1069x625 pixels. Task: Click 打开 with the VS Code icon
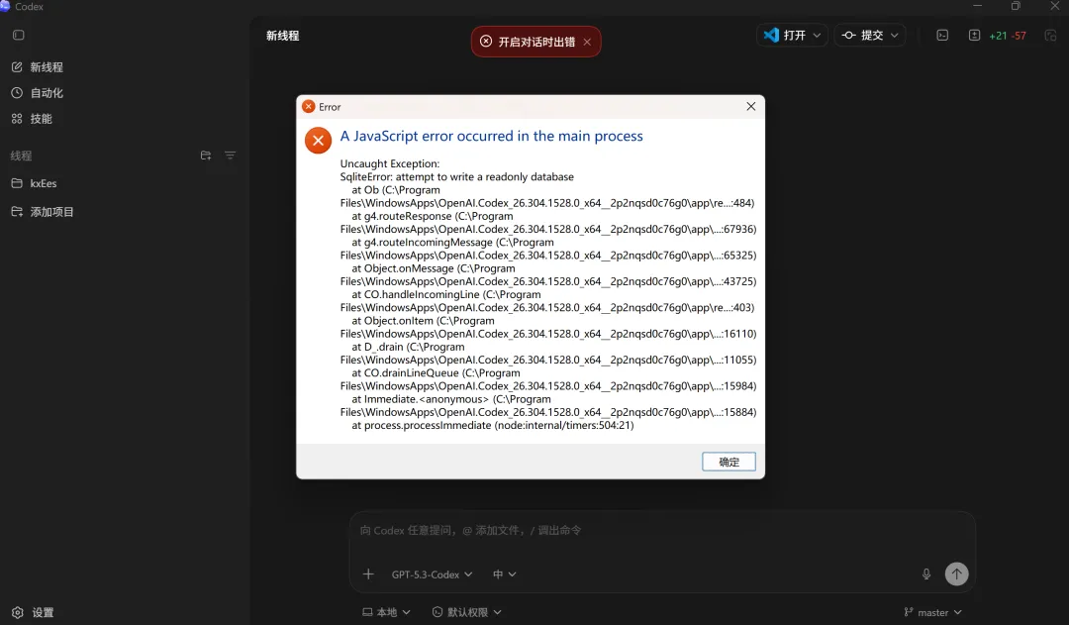(x=785, y=35)
